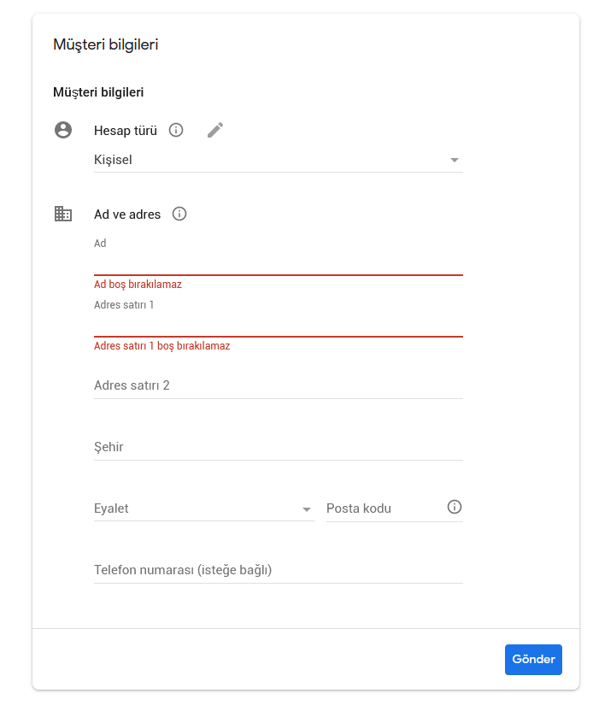Click the Adres satırı 1 boş bırakılamaz error
Viewport: 593px width, 717px height.
161,346
